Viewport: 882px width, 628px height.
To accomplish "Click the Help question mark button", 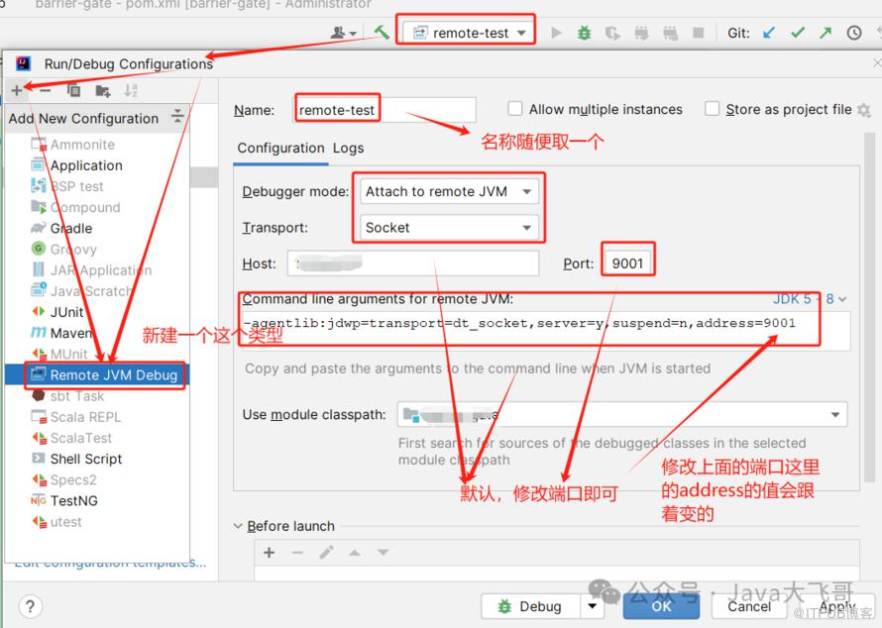I will tap(30, 606).
